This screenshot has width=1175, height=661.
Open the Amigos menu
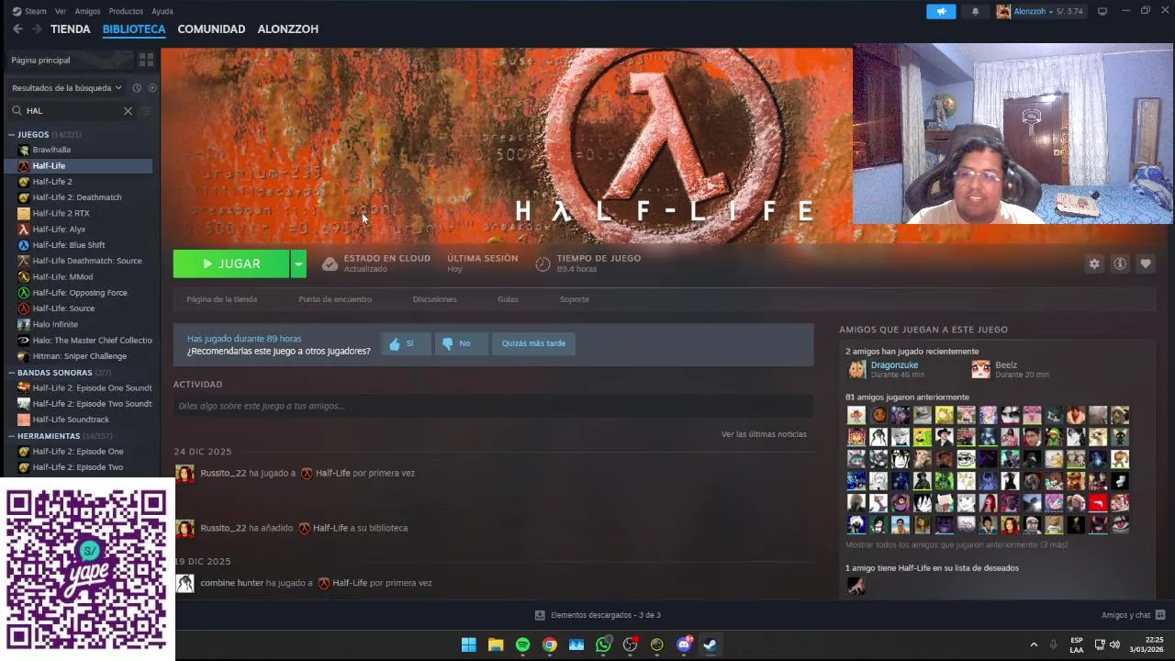(87, 11)
